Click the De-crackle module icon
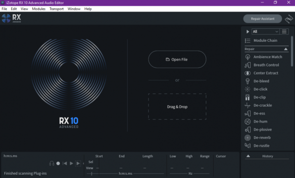The image size is (295, 178). click(x=248, y=105)
